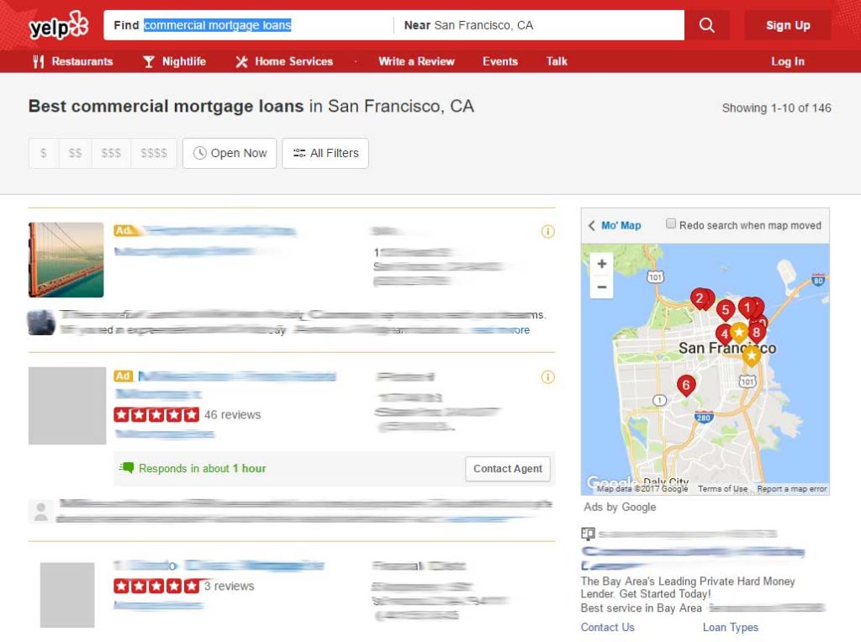This screenshot has width=861, height=642.
Task: Open the Home Services menu
Action: click(x=284, y=61)
